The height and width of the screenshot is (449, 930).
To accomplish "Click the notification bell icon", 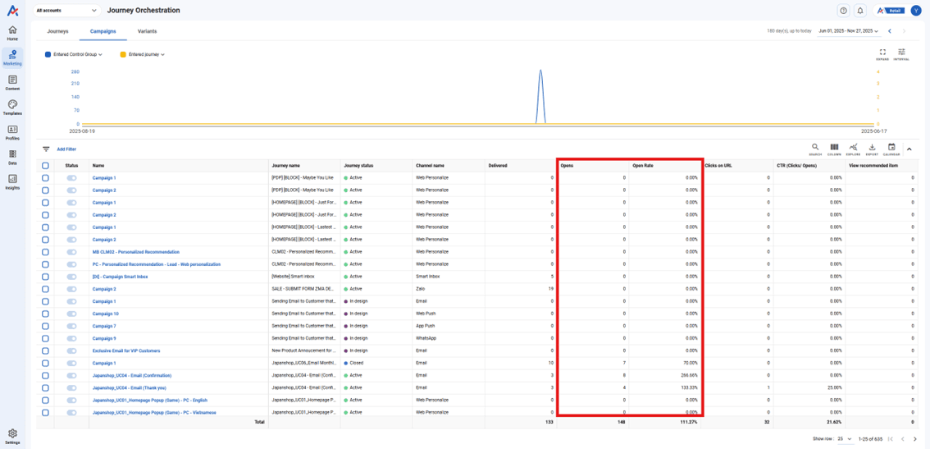I will coord(860,11).
